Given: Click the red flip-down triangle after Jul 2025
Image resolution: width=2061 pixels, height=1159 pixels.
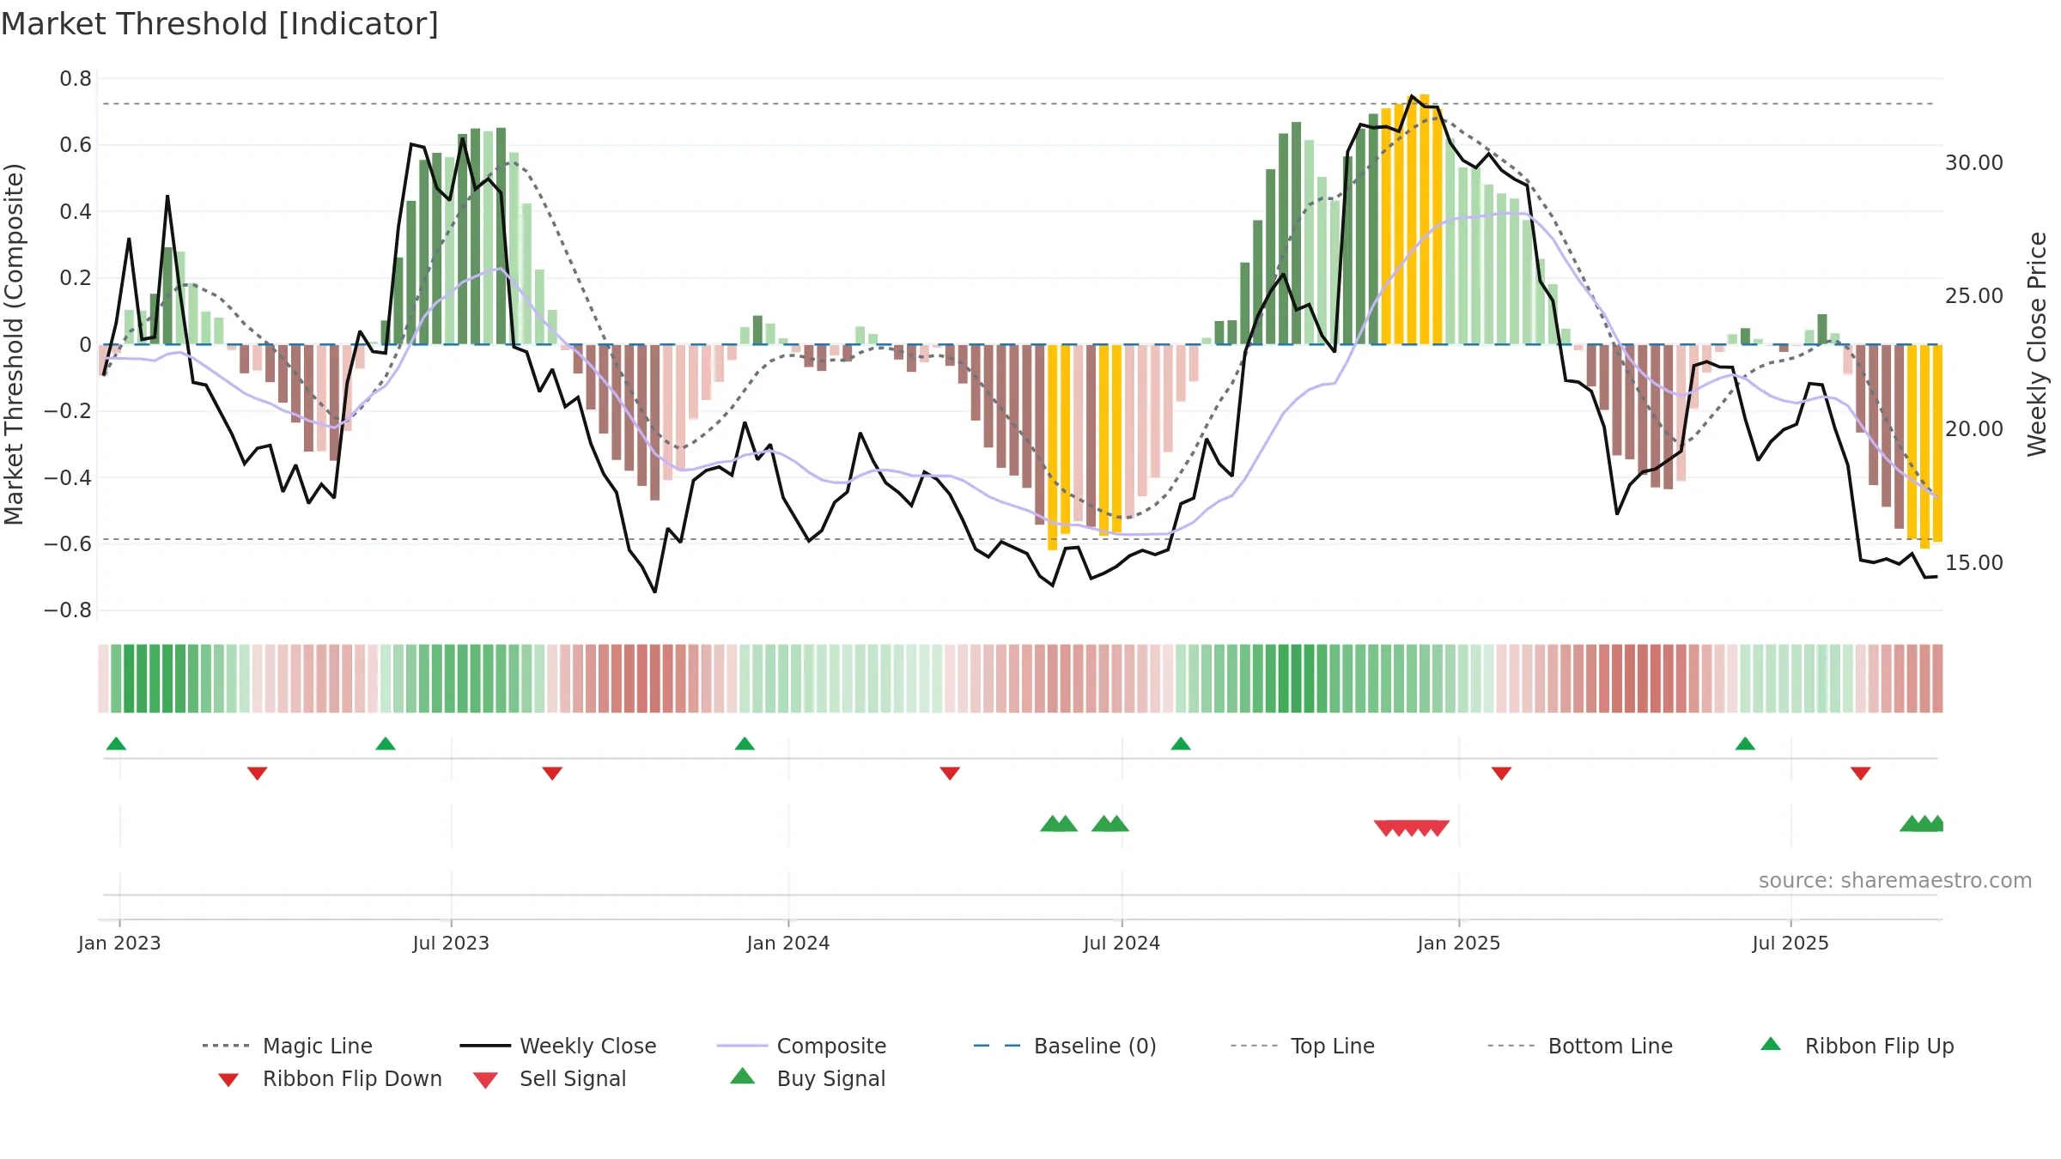Looking at the screenshot, I should pyautogui.click(x=1861, y=774).
